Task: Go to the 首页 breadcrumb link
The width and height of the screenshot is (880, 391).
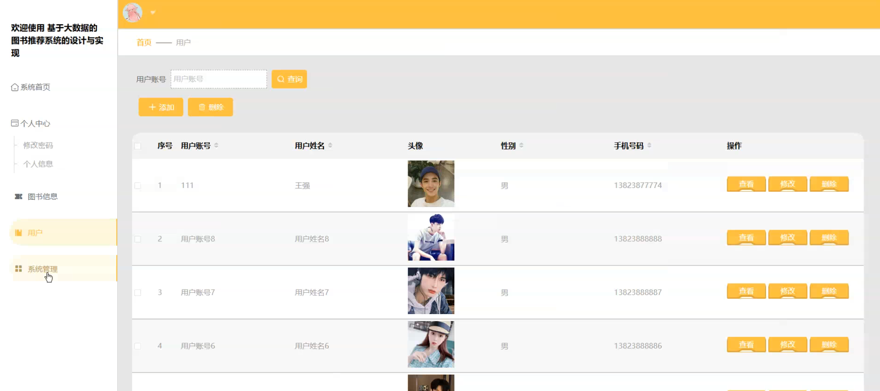Action: [x=144, y=42]
